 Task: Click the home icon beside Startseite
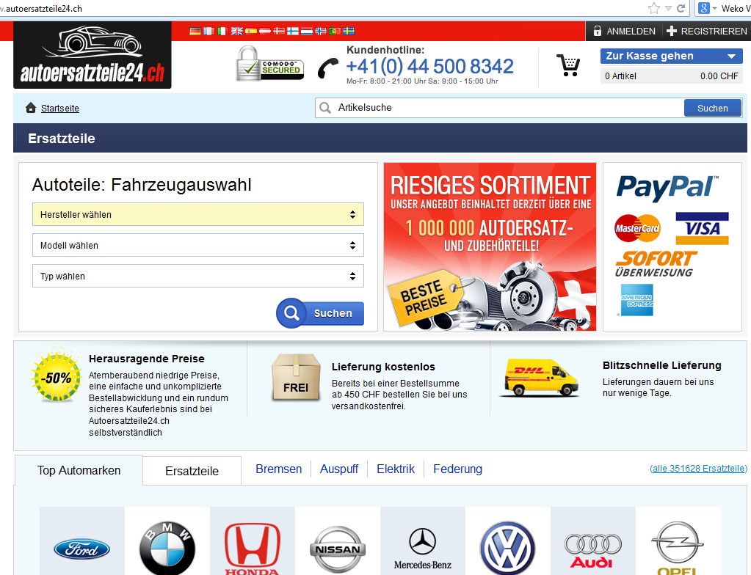pos(31,108)
